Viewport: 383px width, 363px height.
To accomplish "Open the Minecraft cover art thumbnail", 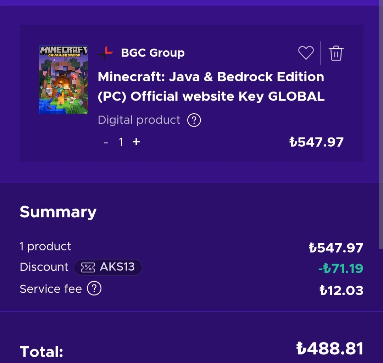I will 63,80.
